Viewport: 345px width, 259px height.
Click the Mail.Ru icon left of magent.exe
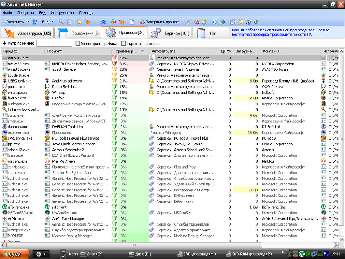click(x=4, y=161)
